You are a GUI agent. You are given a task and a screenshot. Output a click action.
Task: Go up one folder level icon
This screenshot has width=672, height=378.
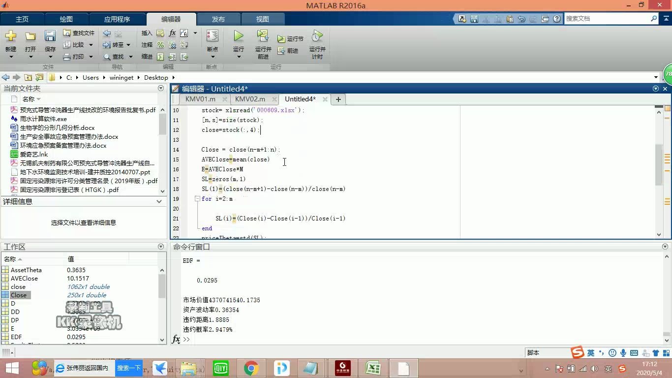pos(28,77)
